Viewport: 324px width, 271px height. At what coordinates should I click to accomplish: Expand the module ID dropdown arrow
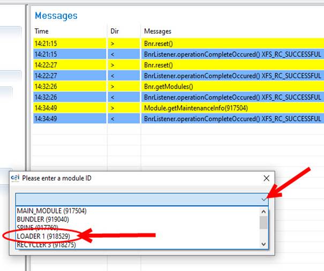[x=262, y=199]
